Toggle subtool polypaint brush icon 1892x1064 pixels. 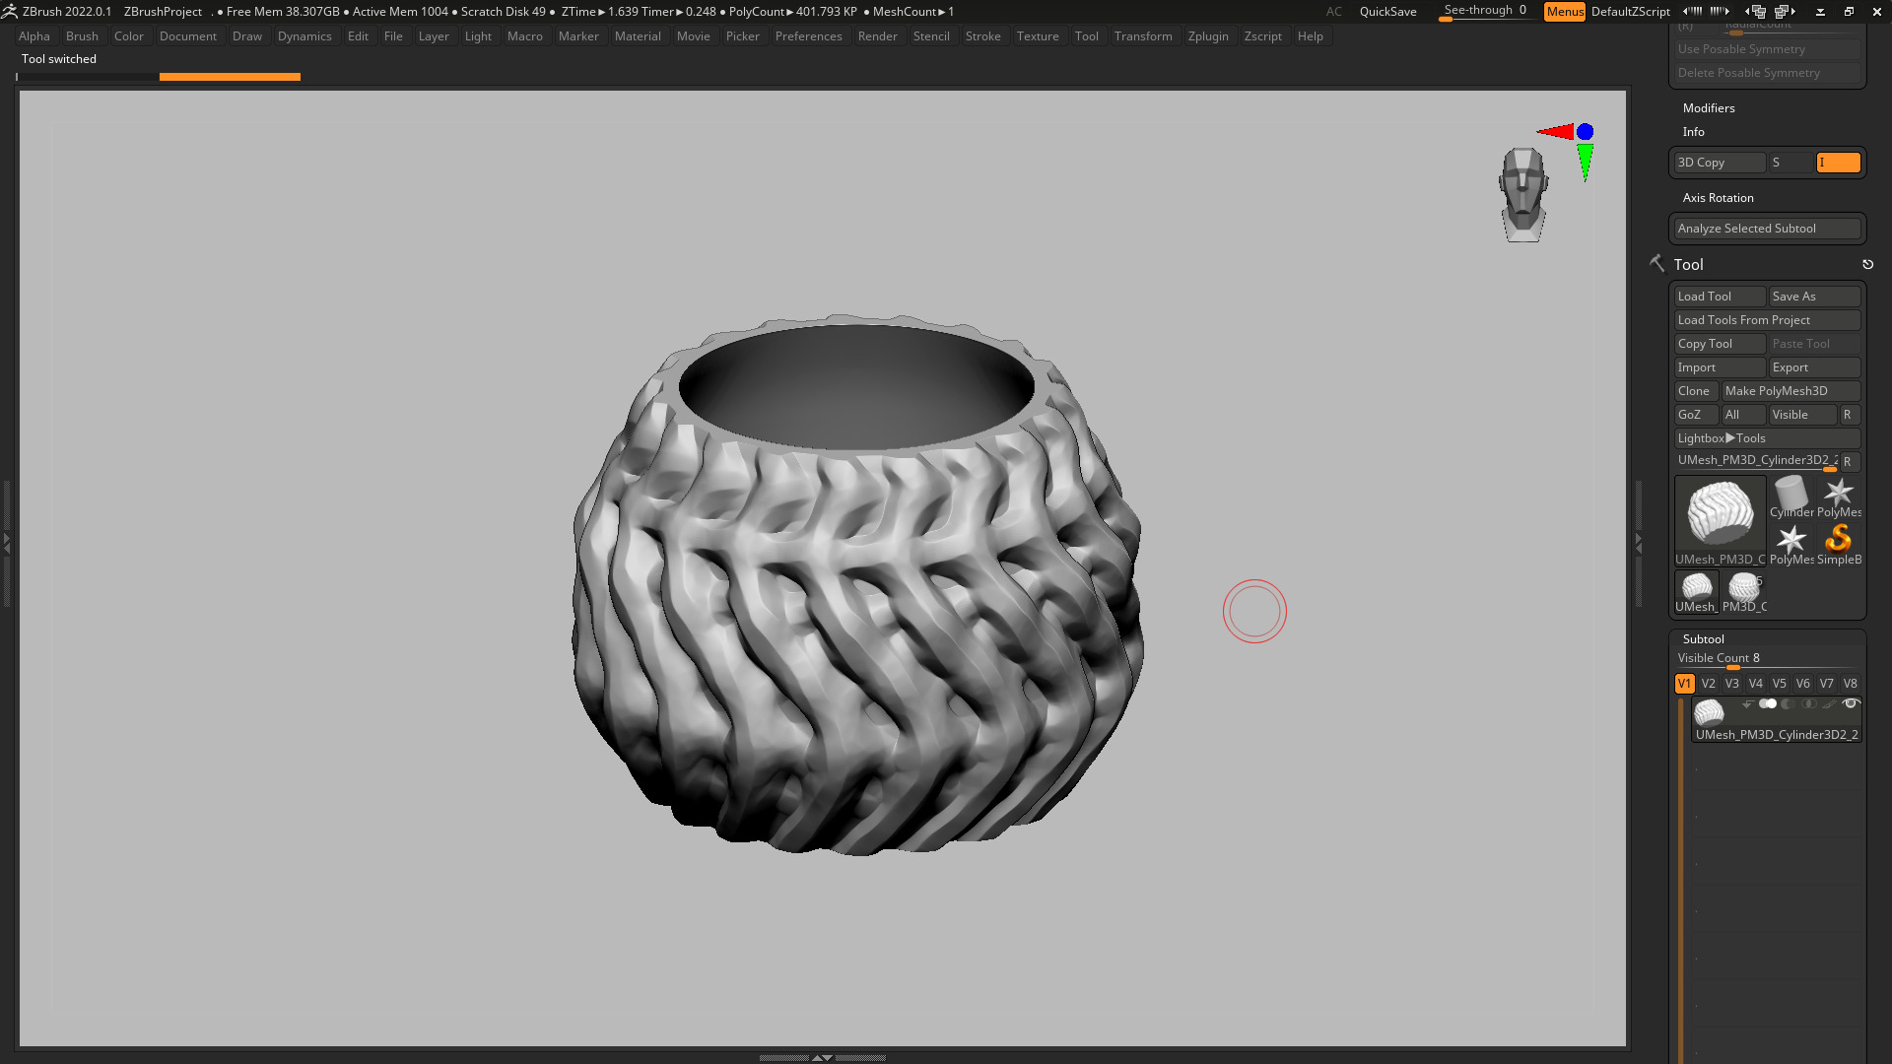[1829, 704]
